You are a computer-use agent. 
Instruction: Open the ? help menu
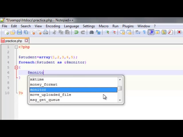(x=155, y=26)
